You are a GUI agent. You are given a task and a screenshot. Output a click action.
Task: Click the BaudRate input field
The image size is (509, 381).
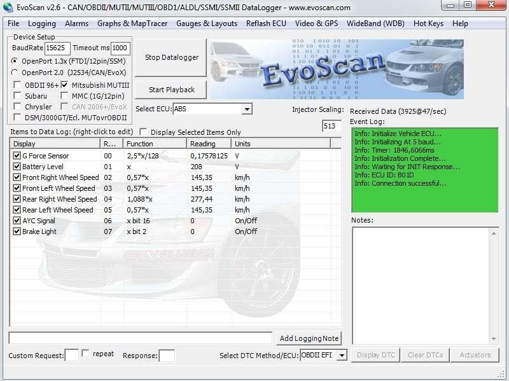[x=57, y=48]
